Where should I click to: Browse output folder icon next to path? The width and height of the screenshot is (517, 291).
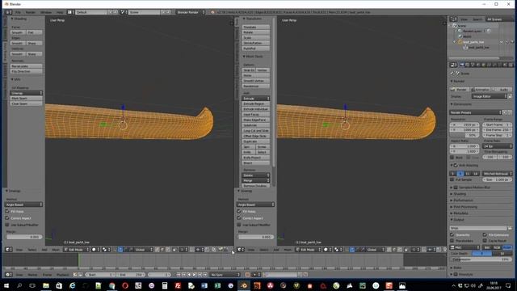click(x=510, y=228)
